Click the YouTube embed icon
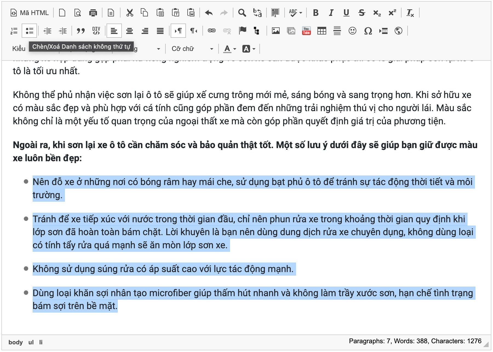The height and width of the screenshot is (352, 493). coord(306,31)
